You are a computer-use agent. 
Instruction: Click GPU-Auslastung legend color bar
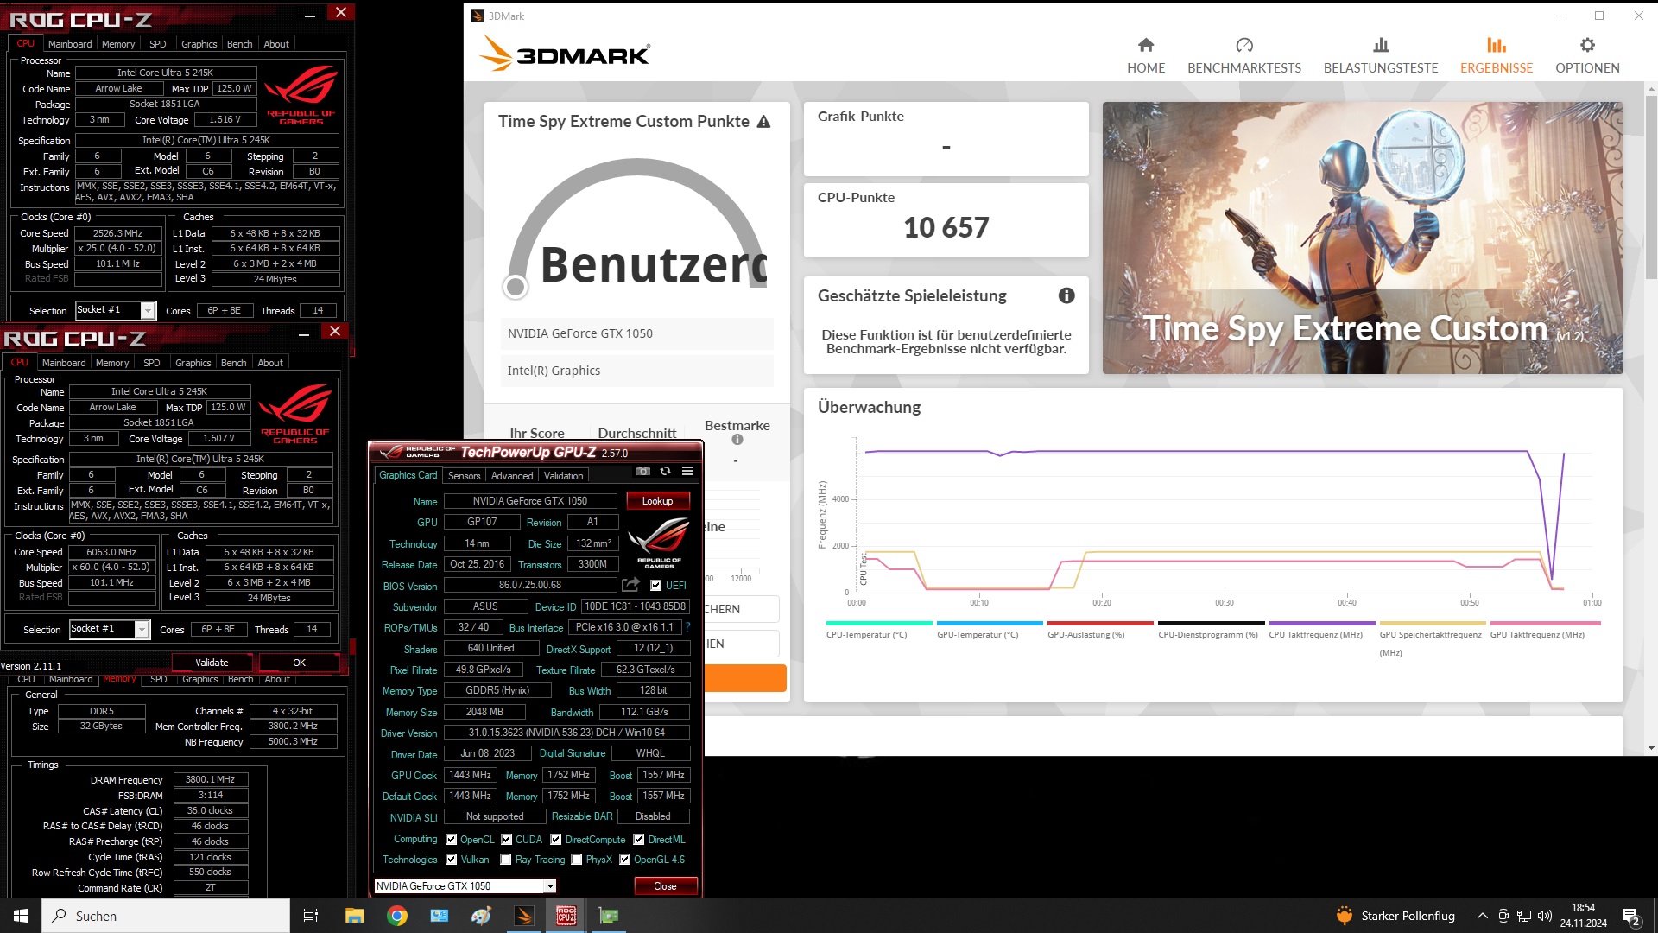[1100, 623]
